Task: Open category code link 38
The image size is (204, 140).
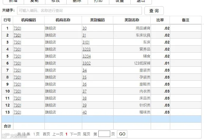Action: (85, 98)
